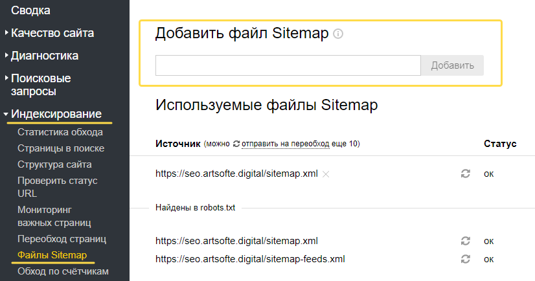535x281 pixels.
Task: Go to Страницы в поиске
Action: (x=61, y=148)
